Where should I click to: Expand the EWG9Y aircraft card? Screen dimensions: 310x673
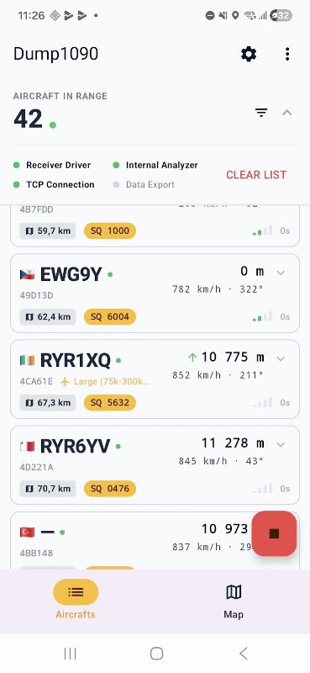pyautogui.click(x=281, y=273)
